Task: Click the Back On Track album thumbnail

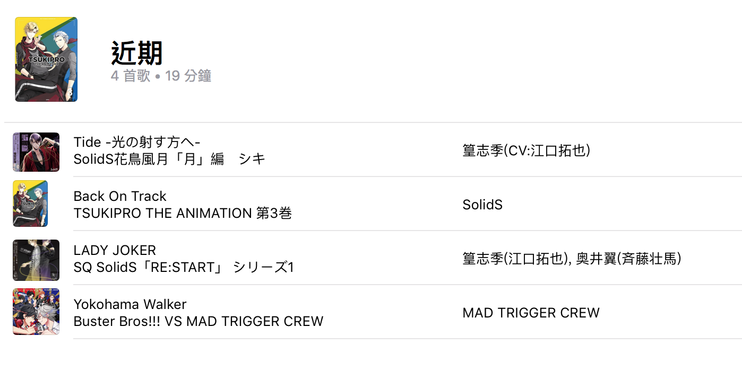Action: tap(30, 204)
